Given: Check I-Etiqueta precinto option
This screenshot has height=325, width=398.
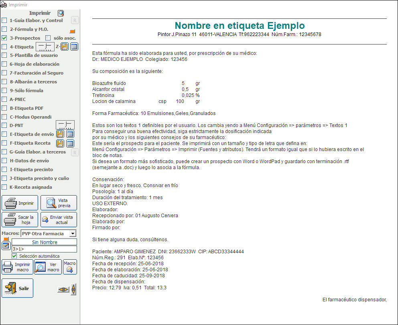Looking at the screenshot, I should click(x=4, y=170).
